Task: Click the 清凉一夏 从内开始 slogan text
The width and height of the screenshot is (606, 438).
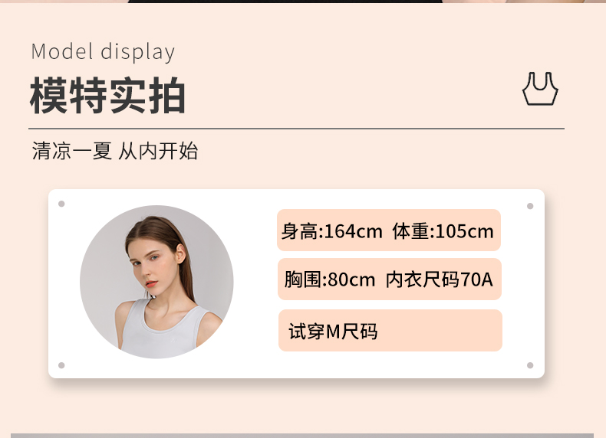Action: [x=115, y=151]
